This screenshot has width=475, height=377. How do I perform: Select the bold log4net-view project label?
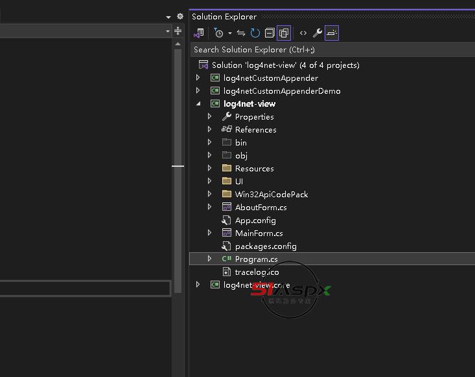tap(249, 104)
